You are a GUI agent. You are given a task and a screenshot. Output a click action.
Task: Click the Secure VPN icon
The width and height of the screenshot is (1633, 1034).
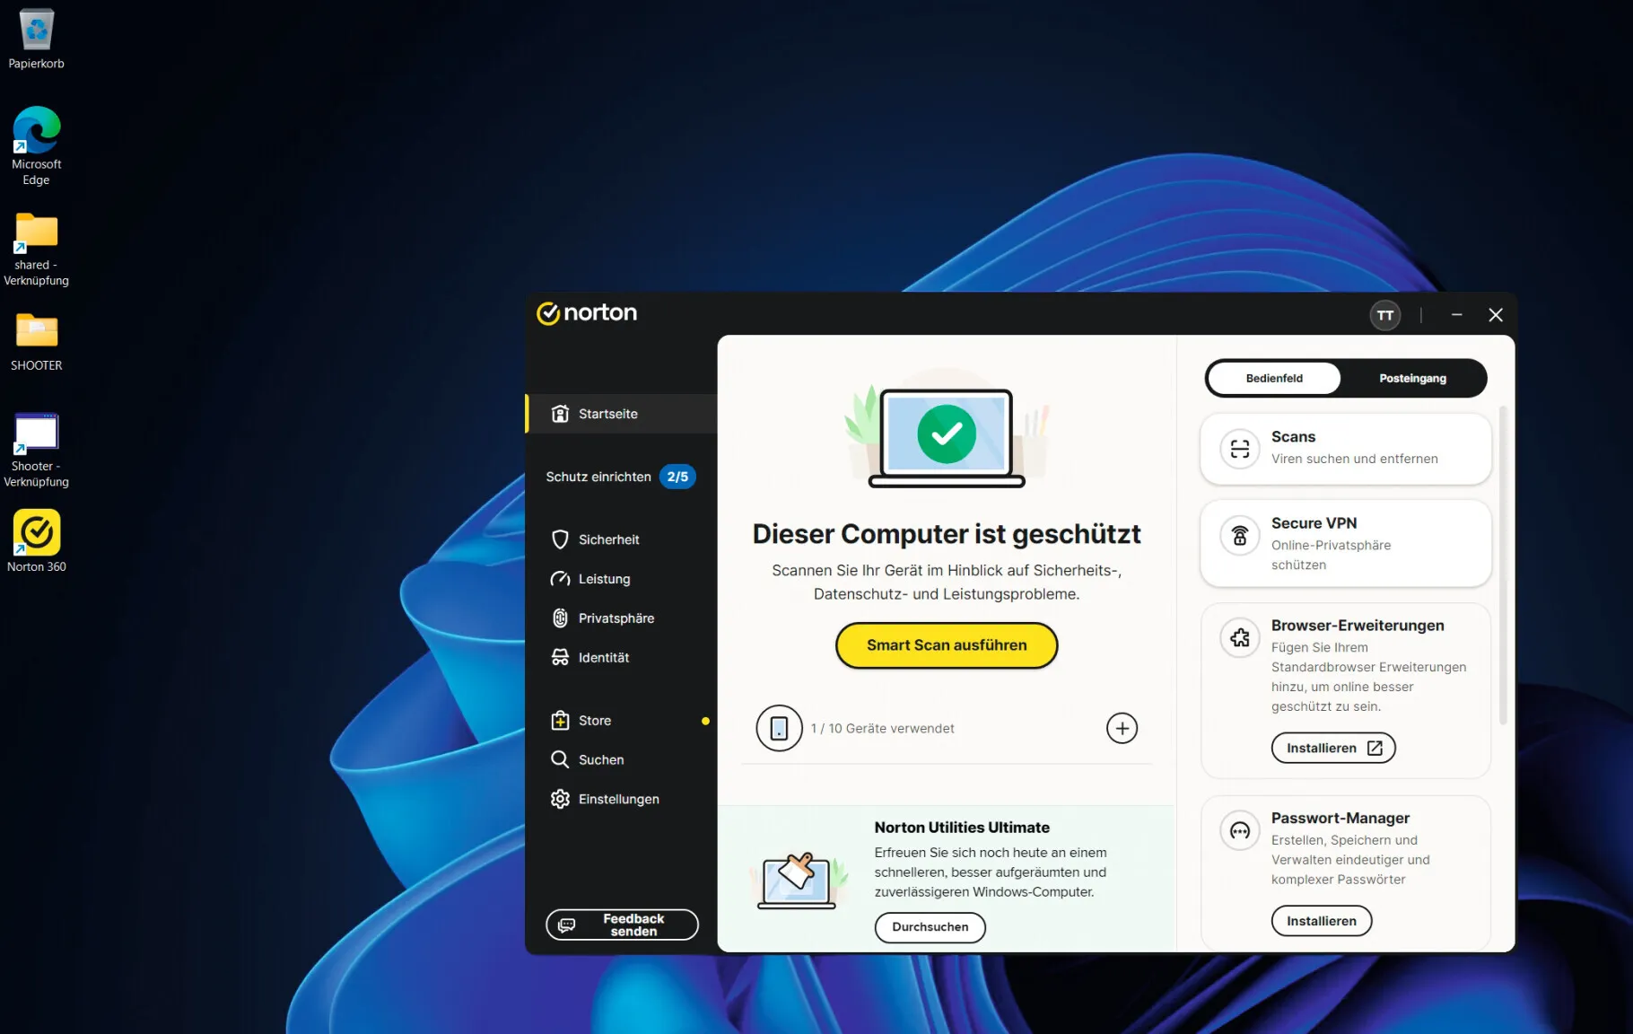[x=1239, y=536]
